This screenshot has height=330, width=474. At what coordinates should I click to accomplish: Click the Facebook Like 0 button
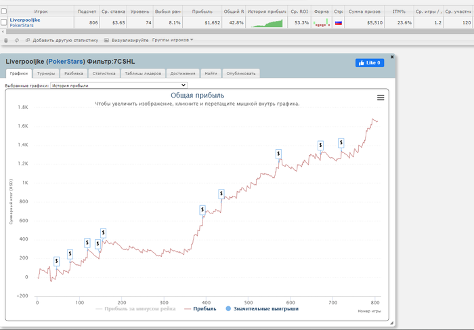click(370, 63)
